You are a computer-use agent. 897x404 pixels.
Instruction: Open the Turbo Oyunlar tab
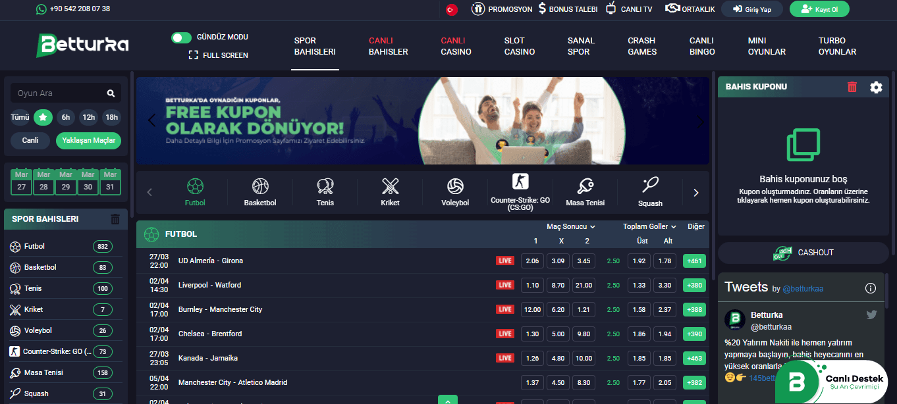click(x=837, y=46)
